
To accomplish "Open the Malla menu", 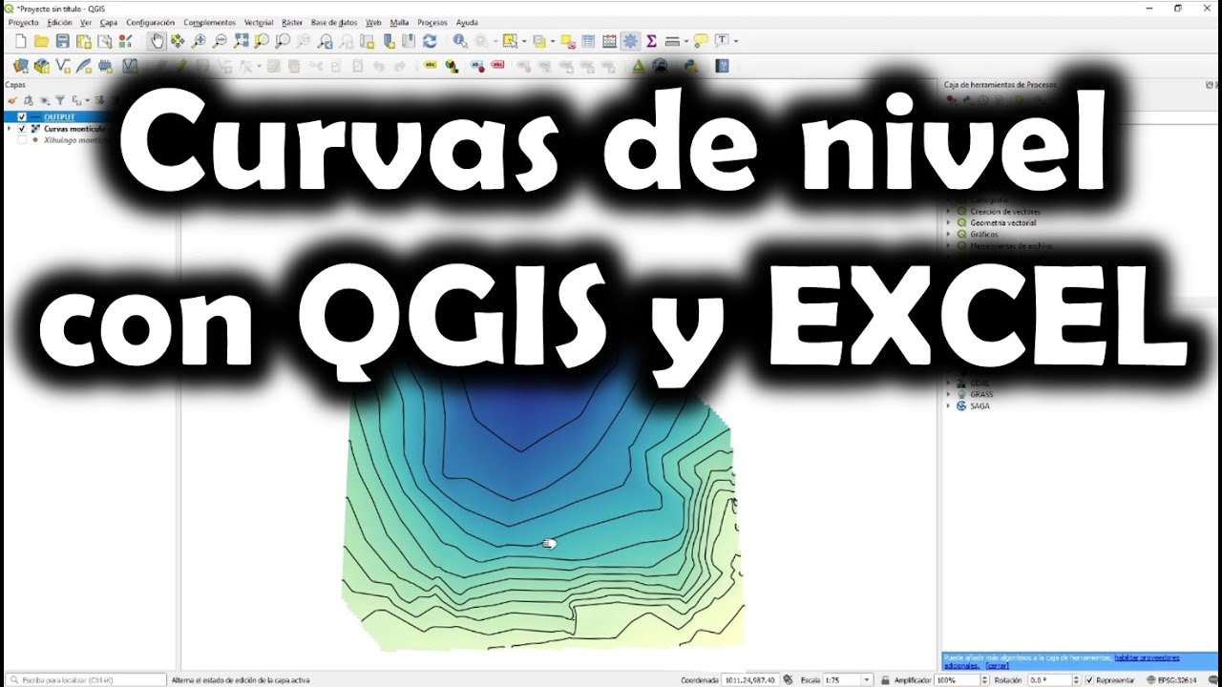I will click(399, 22).
